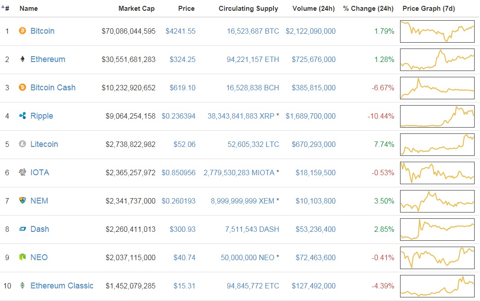The height and width of the screenshot is (301, 480).
Task: Open Ripple 7-day price graph
Action: coord(437,116)
